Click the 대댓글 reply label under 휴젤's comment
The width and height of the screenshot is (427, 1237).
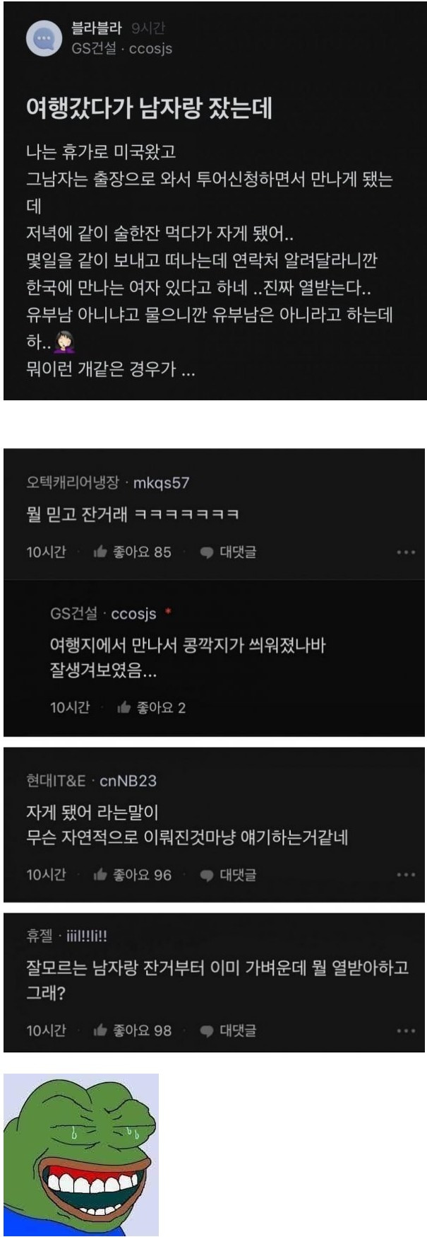[x=238, y=1030]
